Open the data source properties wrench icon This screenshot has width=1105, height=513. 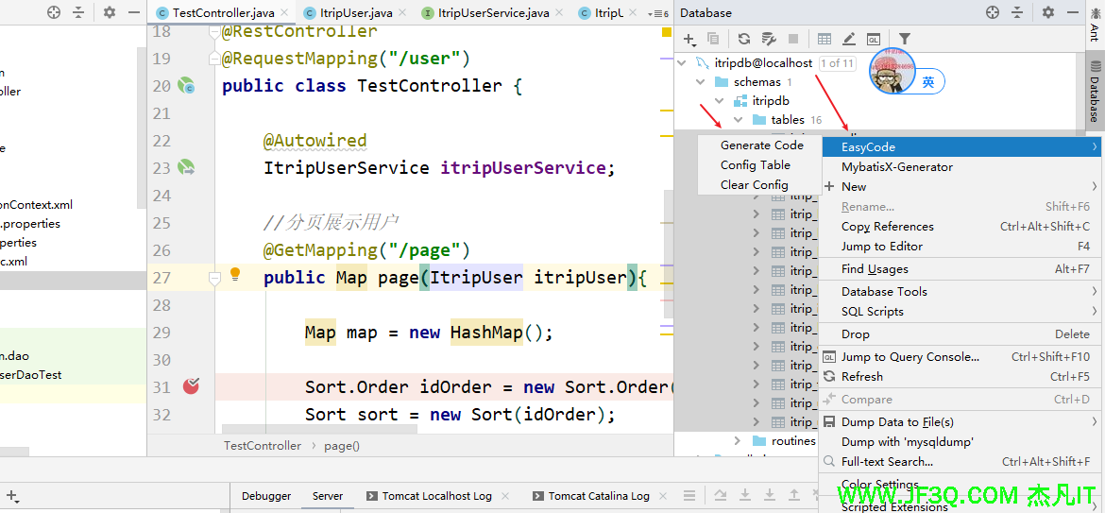tap(769, 39)
